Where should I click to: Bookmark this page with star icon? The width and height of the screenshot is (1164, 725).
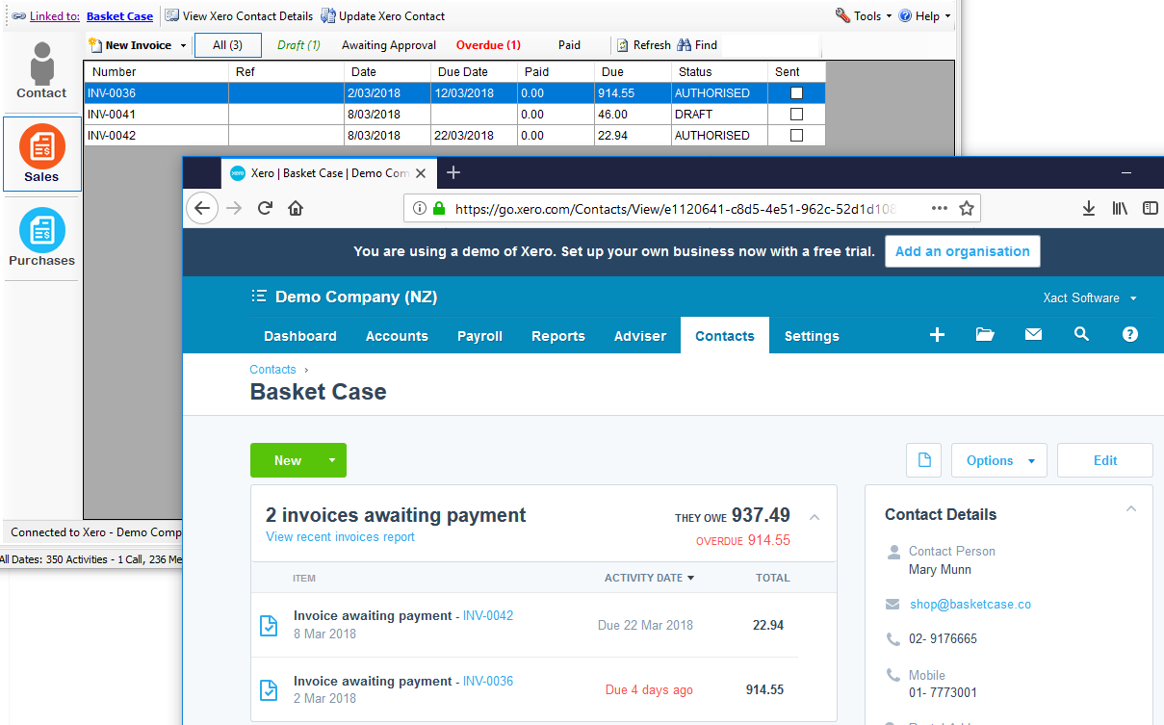(x=967, y=208)
